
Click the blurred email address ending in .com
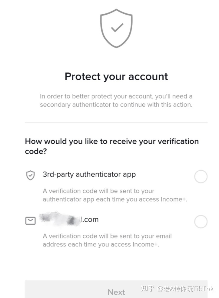pyautogui.click(x=69, y=219)
